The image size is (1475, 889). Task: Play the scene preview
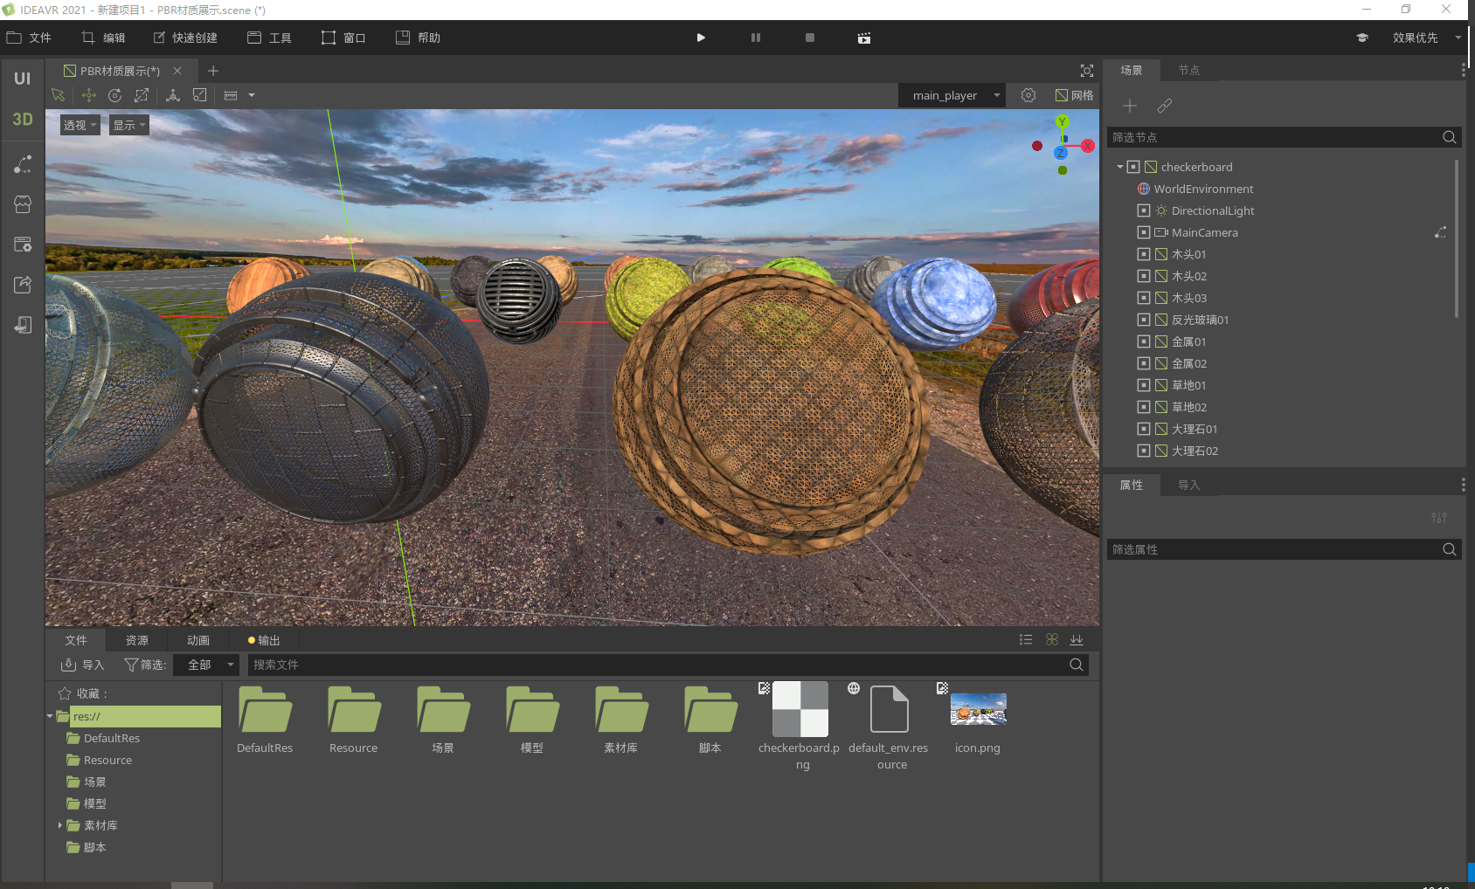[701, 38]
